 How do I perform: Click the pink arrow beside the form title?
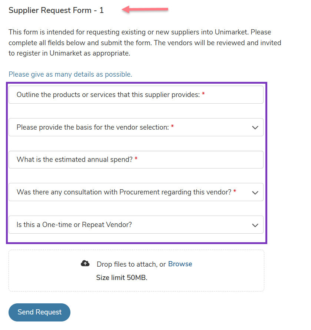pyautogui.click(x=145, y=9)
